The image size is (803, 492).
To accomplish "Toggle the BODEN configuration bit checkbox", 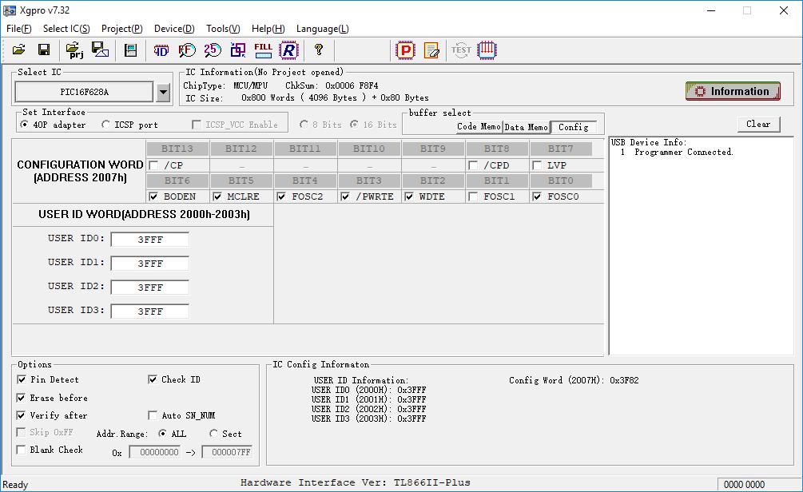I will pyautogui.click(x=153, y=196).
